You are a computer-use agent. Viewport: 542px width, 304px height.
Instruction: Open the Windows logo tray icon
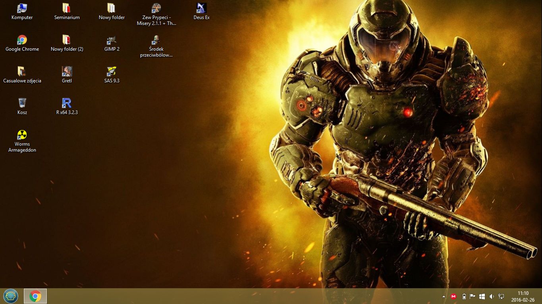point(482,296)
